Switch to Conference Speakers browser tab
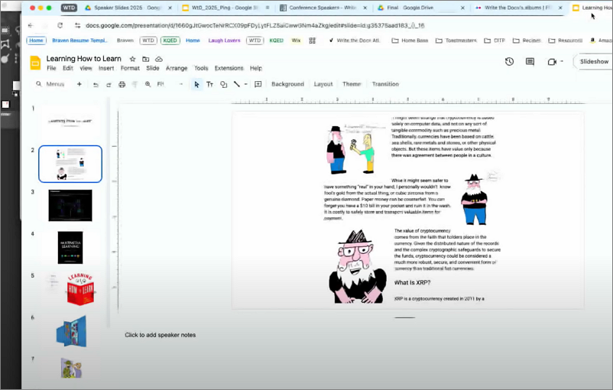The height and width of the screenshot is (390, 613). (x=323, y=8)
